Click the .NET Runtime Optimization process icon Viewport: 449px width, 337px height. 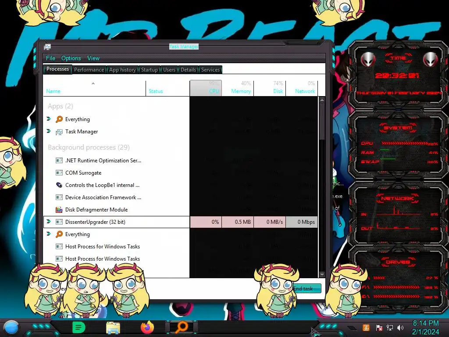coord(59,161)
